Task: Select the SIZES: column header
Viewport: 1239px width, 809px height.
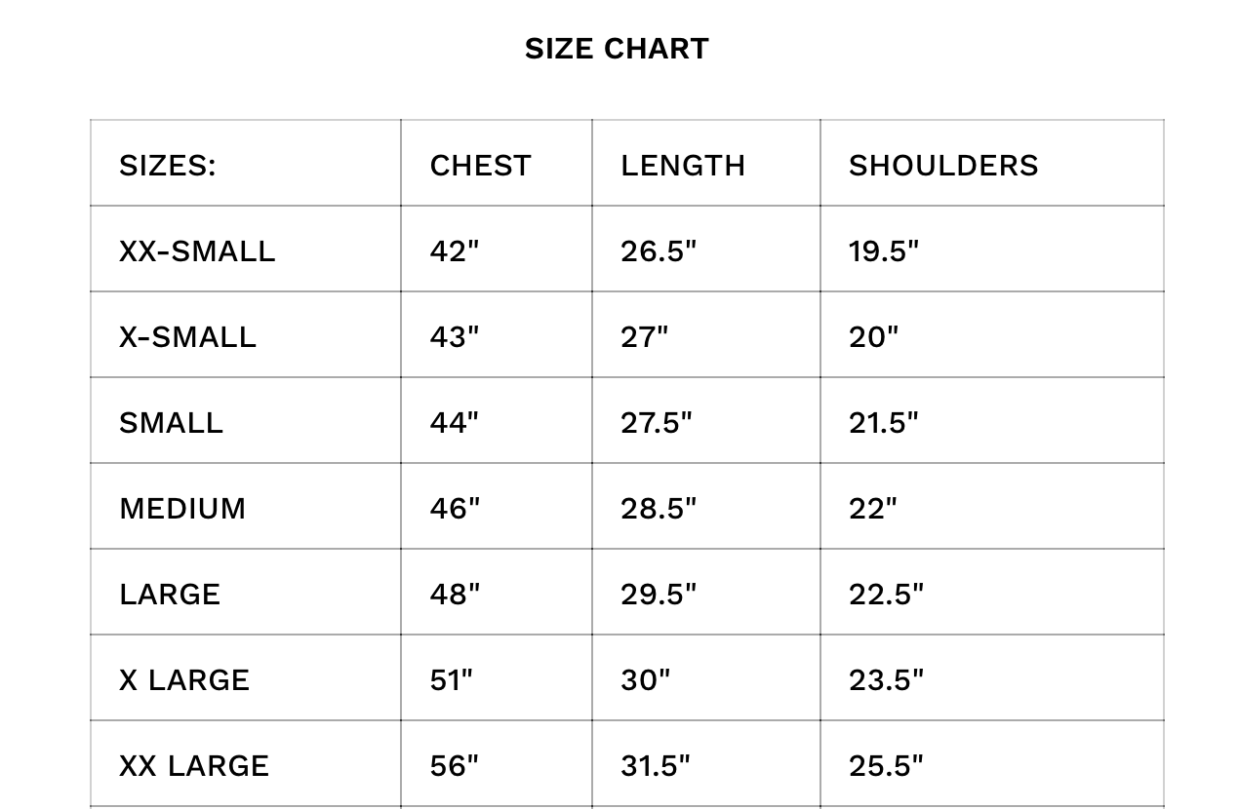Action: (x=168, y=165)
